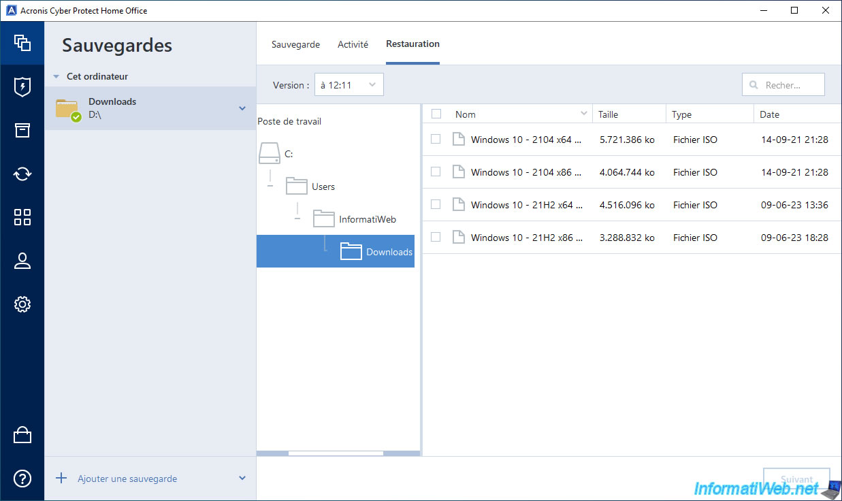This screenshot has width=842, height=501.
Task: Click the 4.516.096 ko size value
Action: [x=627, y=205]
